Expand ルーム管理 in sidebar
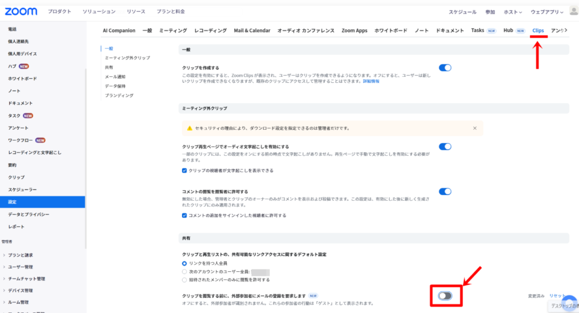579x313 pixels. tap(16, 302)
